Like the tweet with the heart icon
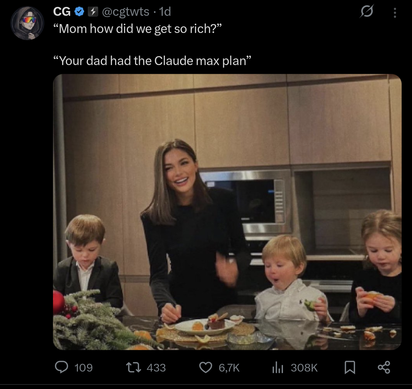Image resolution: width=412 pixels, height=389 pixels. pyautogui.click(x=205, y=367)
